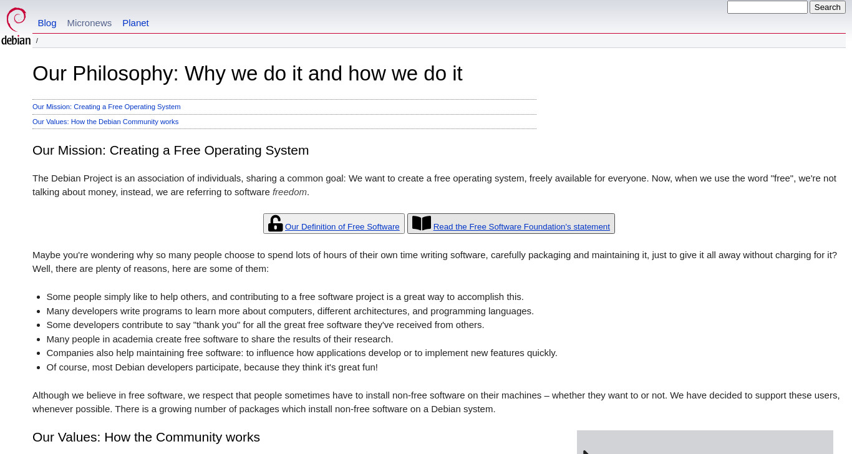Click the paragraph starting The Debian Project
The height and width of the screenshot is (454, 852).
pos(434,185)
